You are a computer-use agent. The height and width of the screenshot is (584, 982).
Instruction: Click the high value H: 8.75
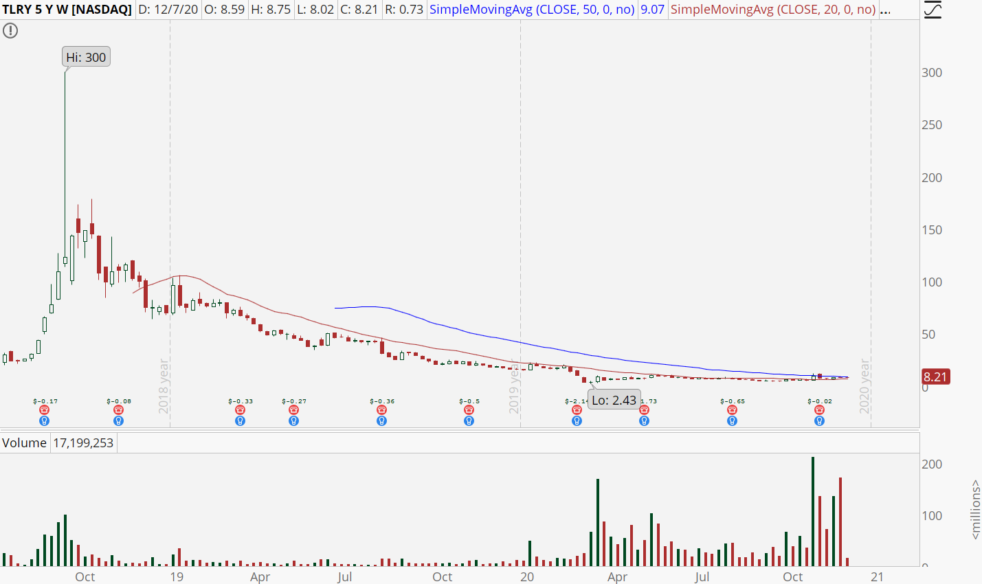[x=271, y=10]
